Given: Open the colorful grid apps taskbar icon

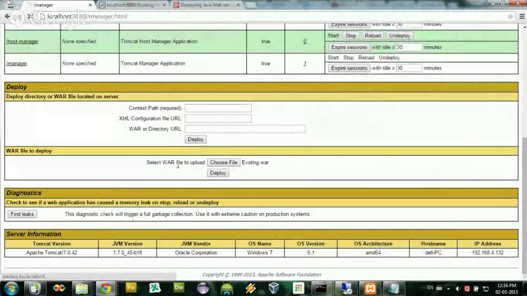Looking at the screenshot, I should pos(298,288).
